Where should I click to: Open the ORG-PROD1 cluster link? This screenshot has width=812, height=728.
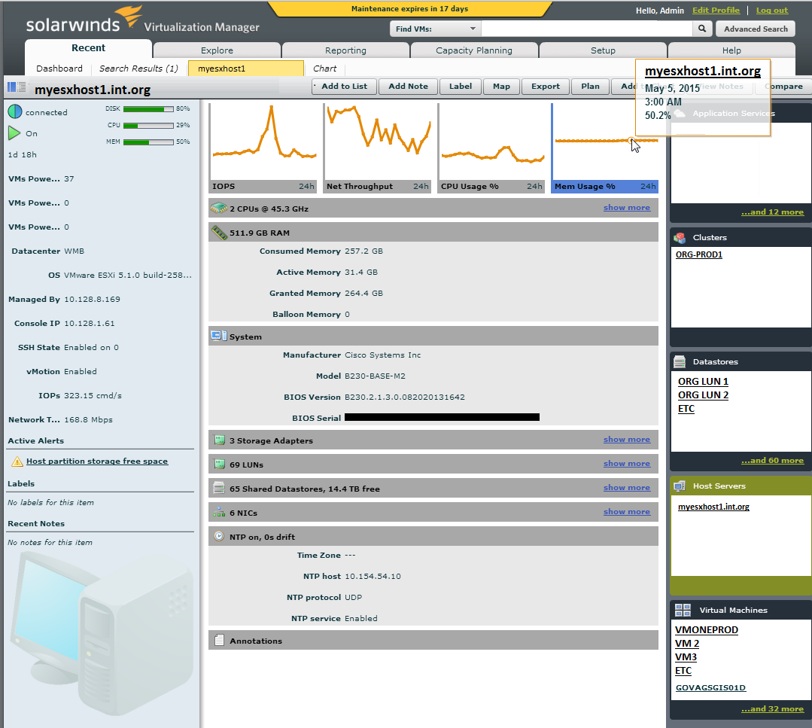click(x=698, y=254)
